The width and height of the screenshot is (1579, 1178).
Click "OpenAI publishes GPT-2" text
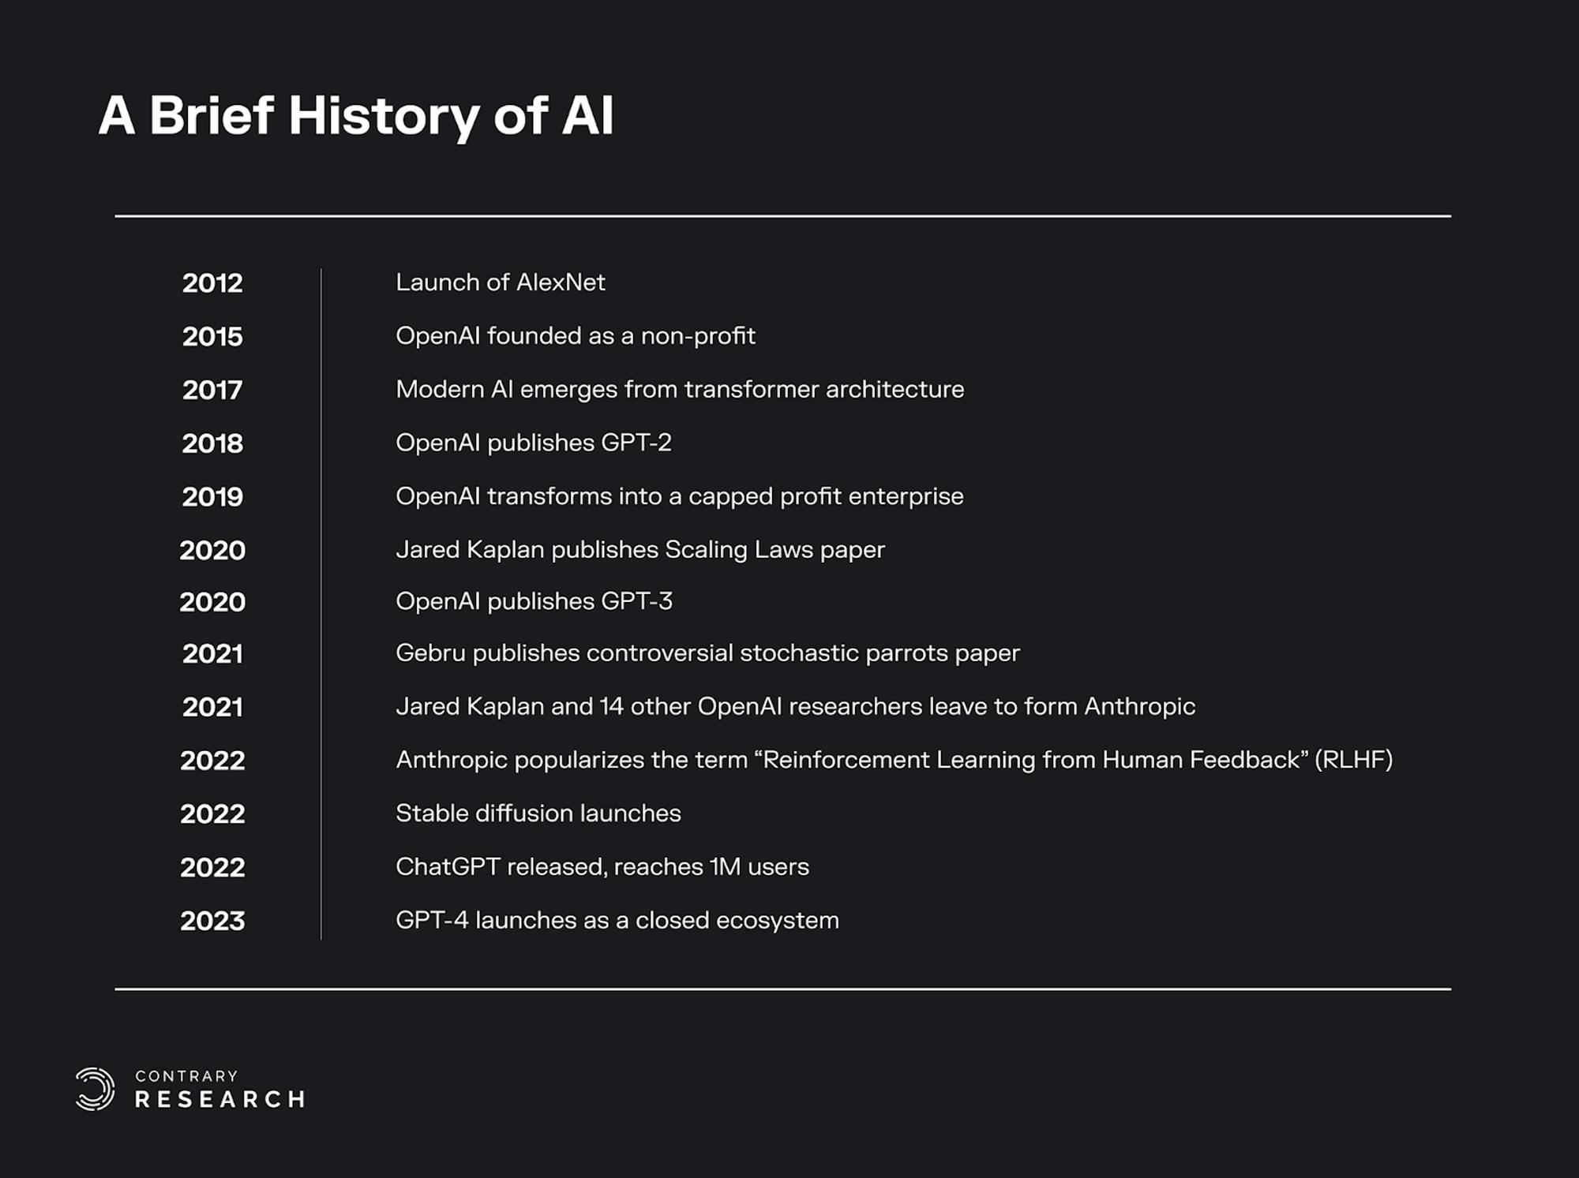[x=533, y=443]
